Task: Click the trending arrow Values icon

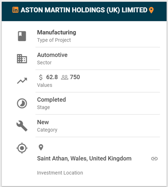Action: click(x=22, y=81)
